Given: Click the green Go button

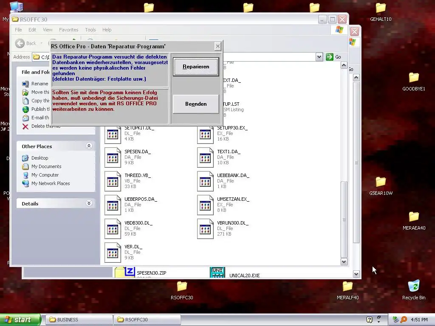Looking at the screenshot, I should click(333, 57).
